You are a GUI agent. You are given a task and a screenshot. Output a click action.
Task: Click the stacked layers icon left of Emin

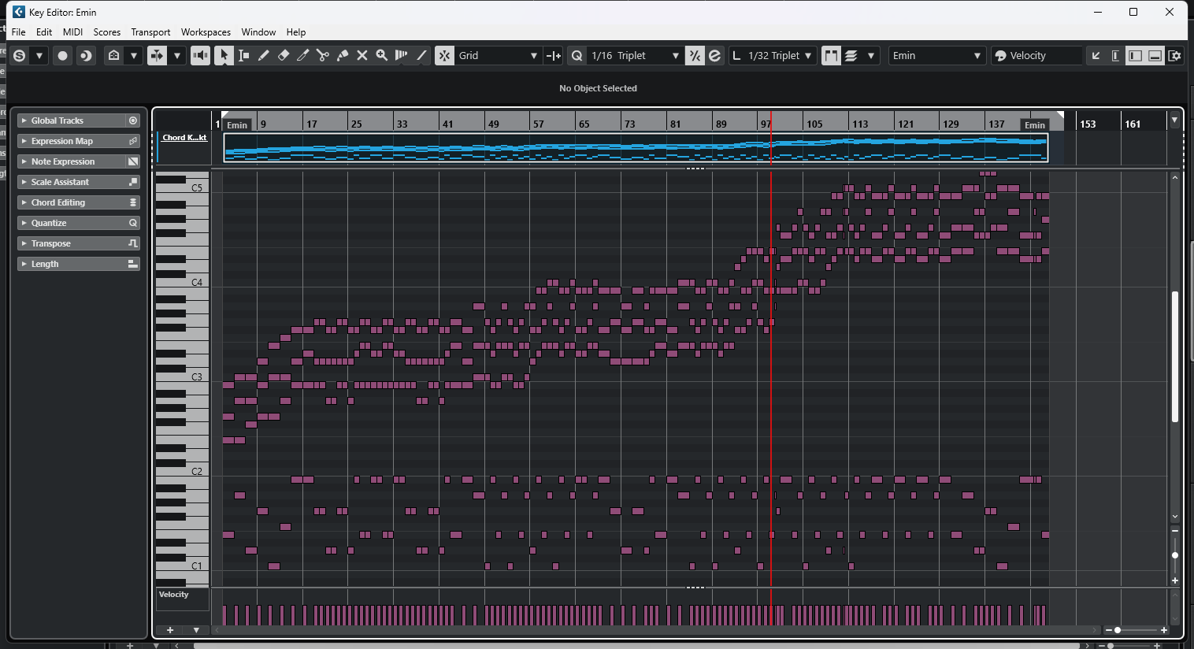coord(851,55)
